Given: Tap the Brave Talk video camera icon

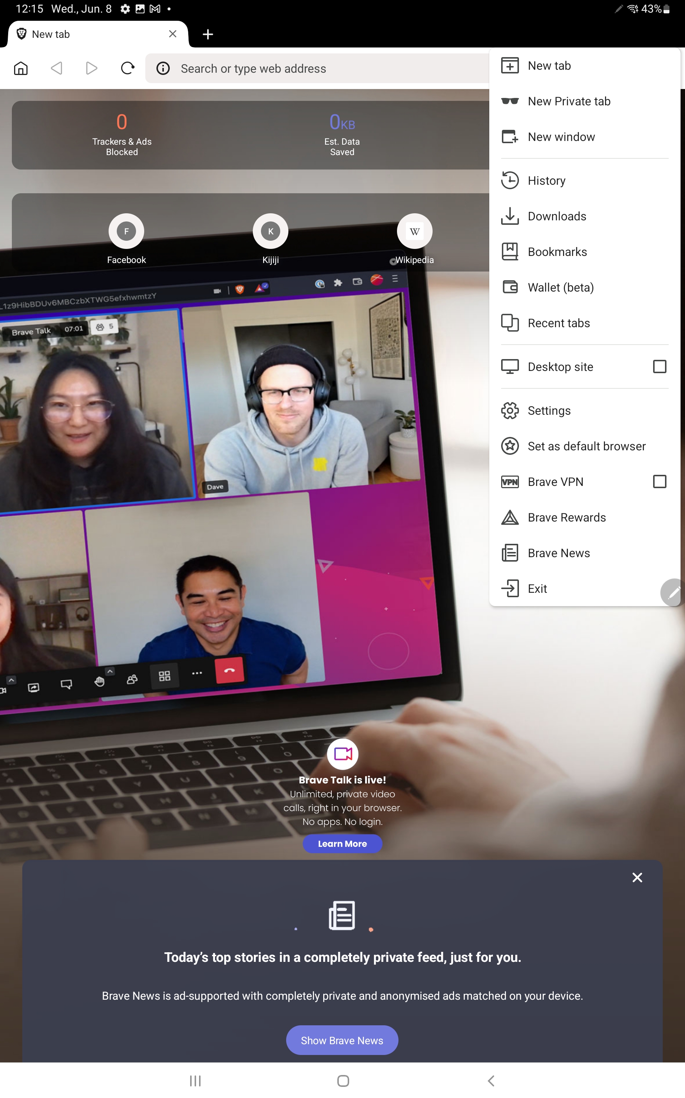Looking at the screenshot, I should (x=342, y=754).
